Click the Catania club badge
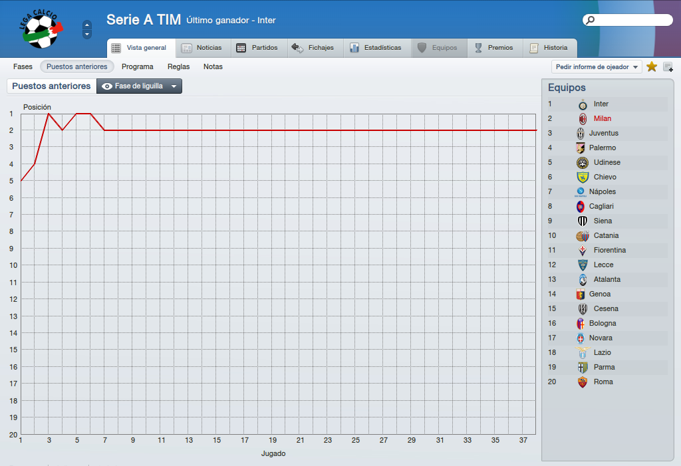681x466 pixels. 583,236
